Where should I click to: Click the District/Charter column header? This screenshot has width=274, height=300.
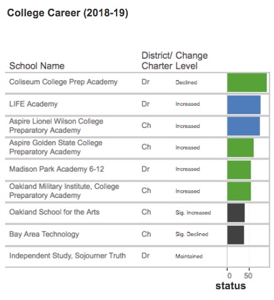pyautogui.click(x=157, y=61)
